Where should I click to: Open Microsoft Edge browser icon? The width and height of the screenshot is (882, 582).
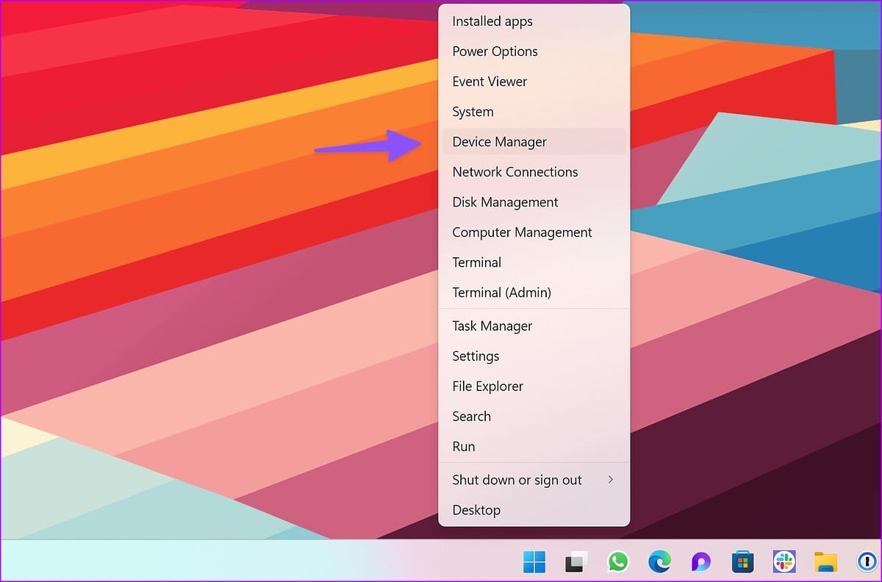(660, 562)
